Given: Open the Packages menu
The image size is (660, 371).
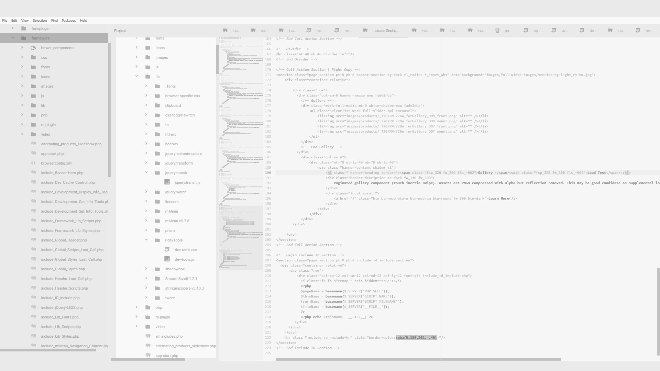Looking at the screenshot, I should pos(69,21).
